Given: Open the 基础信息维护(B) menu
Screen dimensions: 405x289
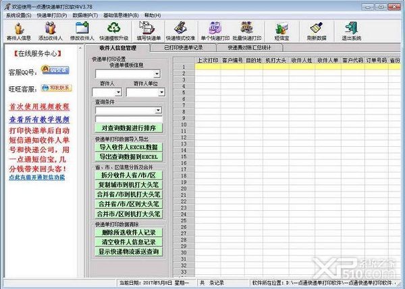Looking at the screenshot, I should pyautogui.click(x=121, y=15).
